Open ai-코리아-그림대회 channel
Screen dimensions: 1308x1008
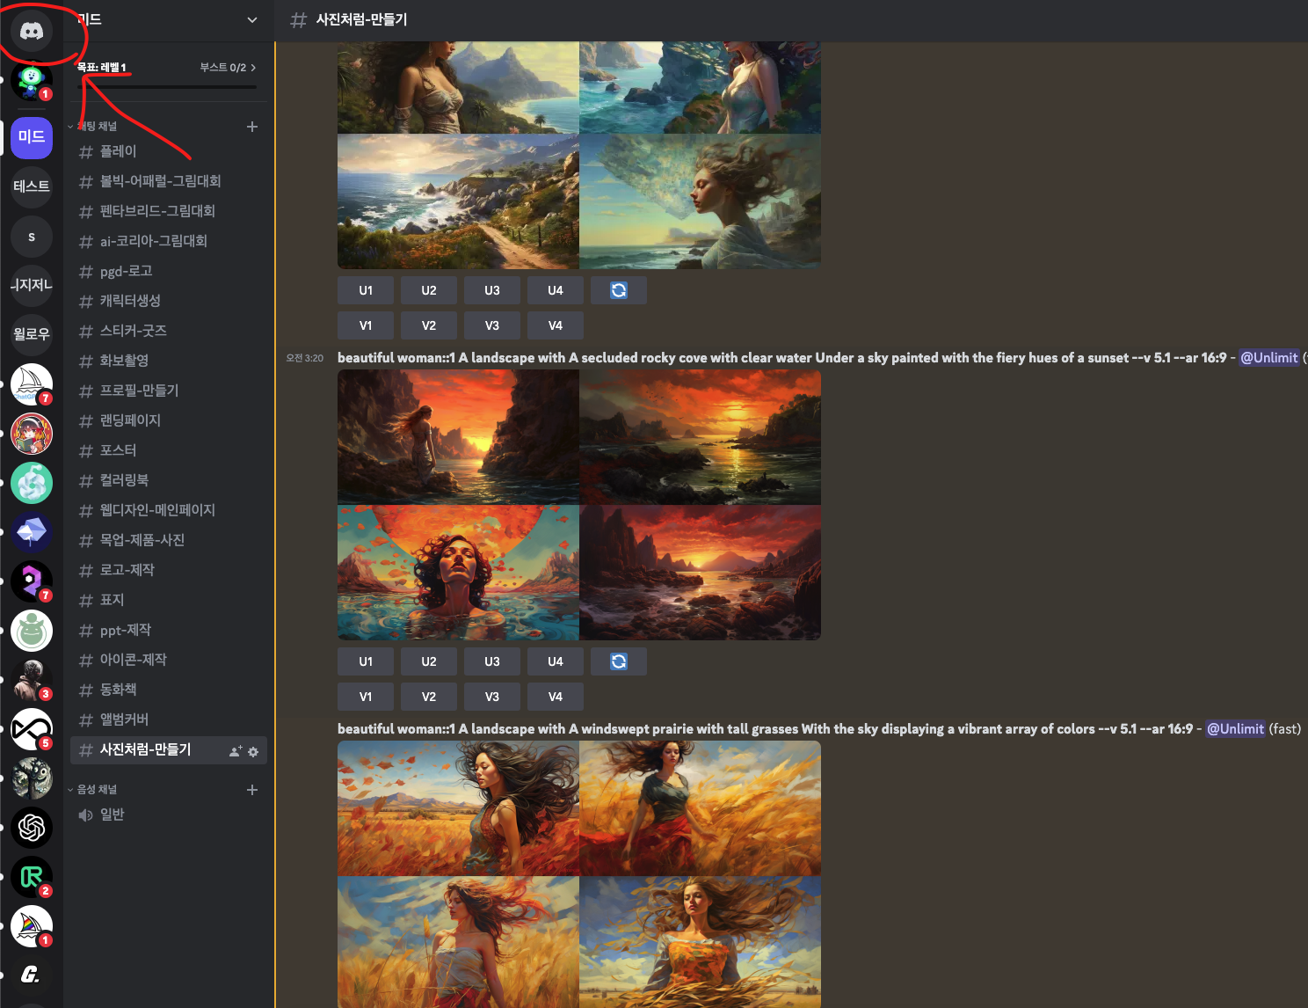(169, 241)
